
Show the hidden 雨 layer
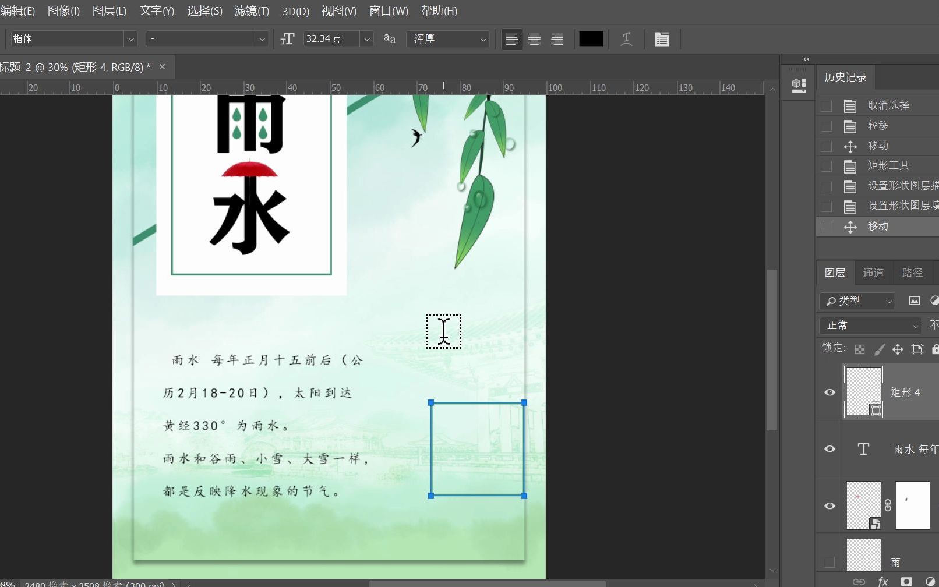(830, 562)
